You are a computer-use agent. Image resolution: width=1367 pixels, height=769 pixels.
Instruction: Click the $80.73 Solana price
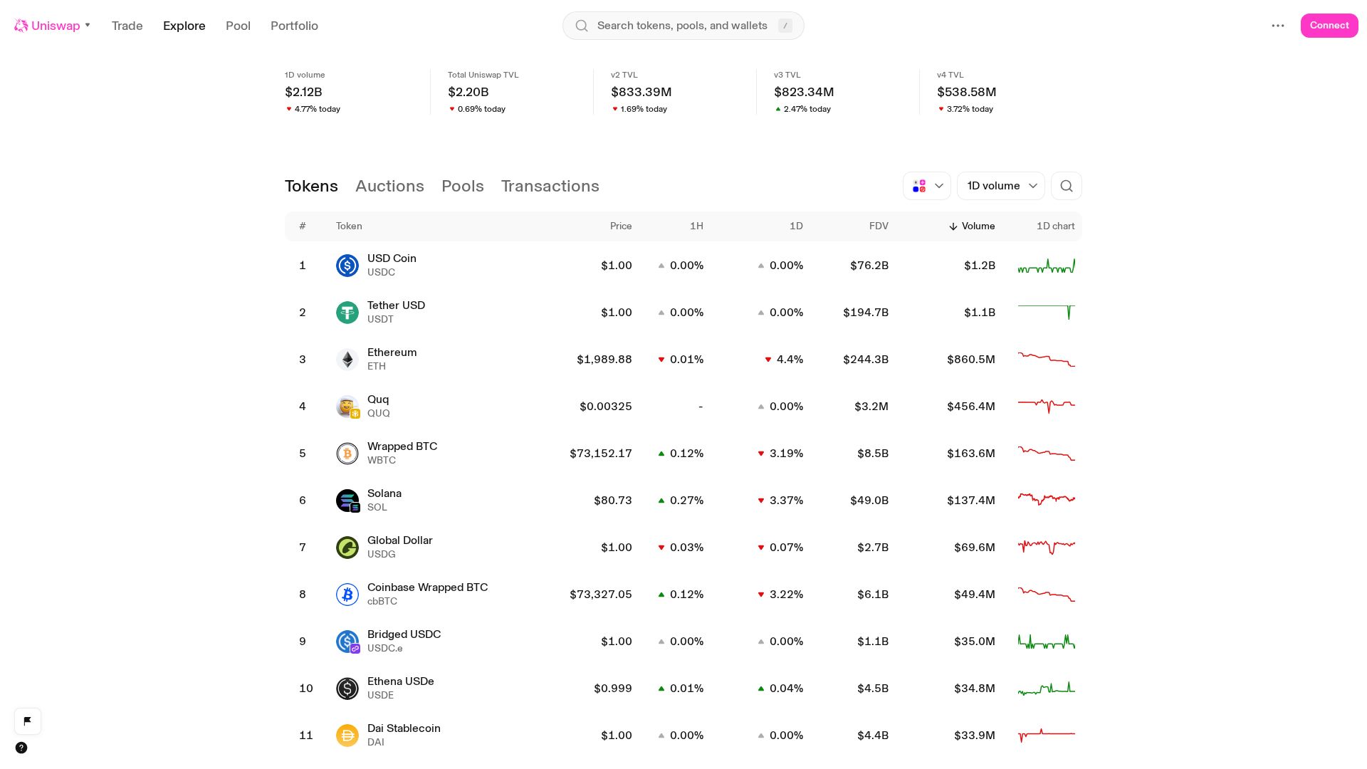pos(613,501)
